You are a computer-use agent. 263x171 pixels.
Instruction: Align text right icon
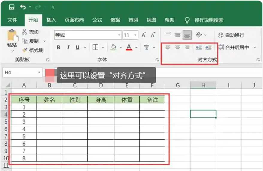point(187,47)
